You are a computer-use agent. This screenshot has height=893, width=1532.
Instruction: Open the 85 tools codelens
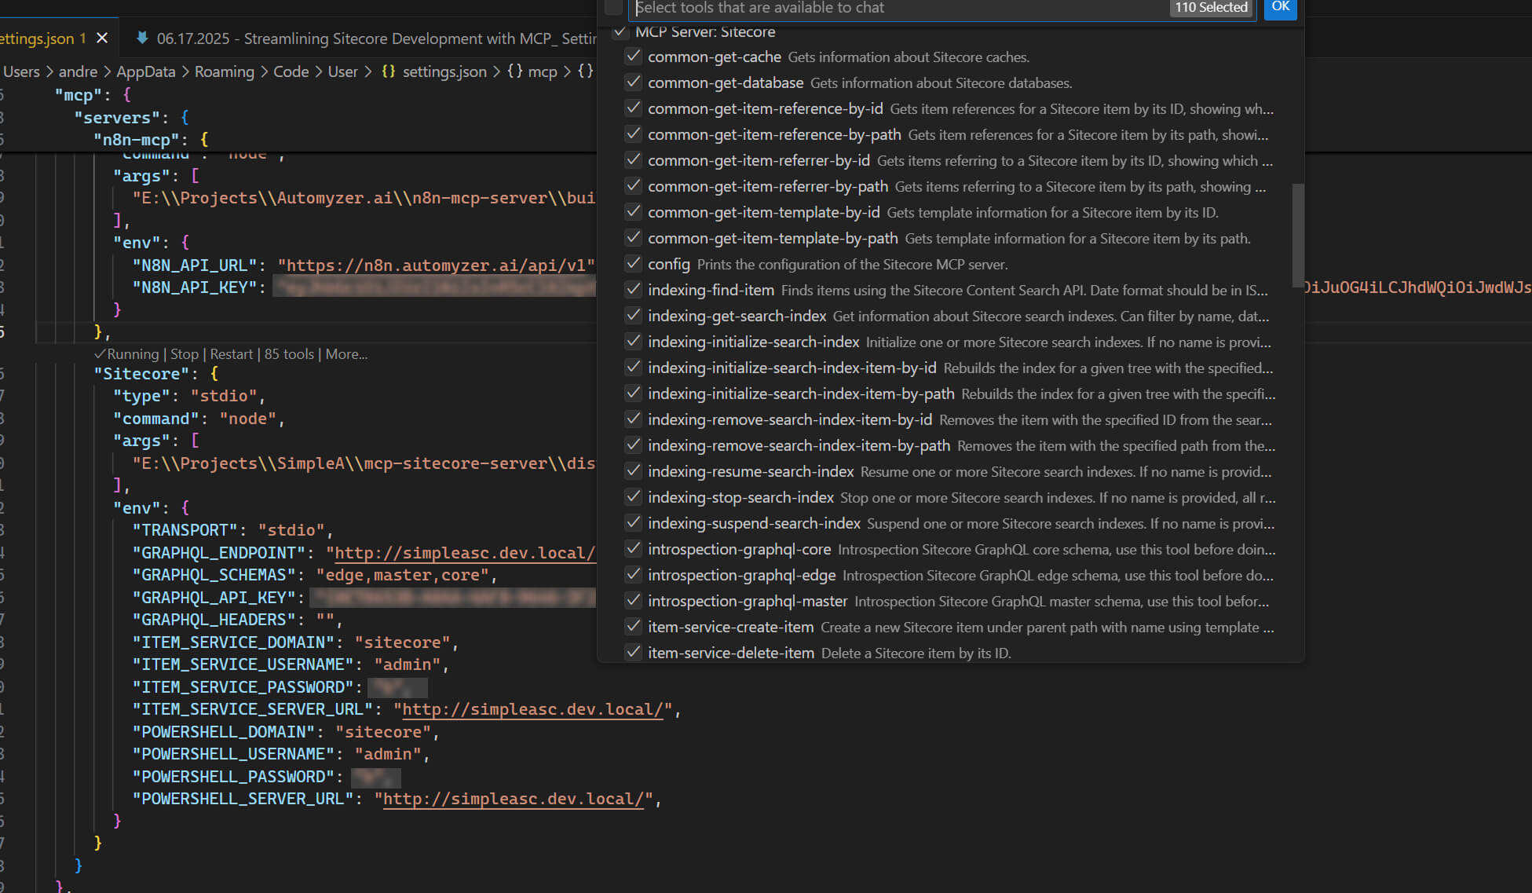(289, 354)
